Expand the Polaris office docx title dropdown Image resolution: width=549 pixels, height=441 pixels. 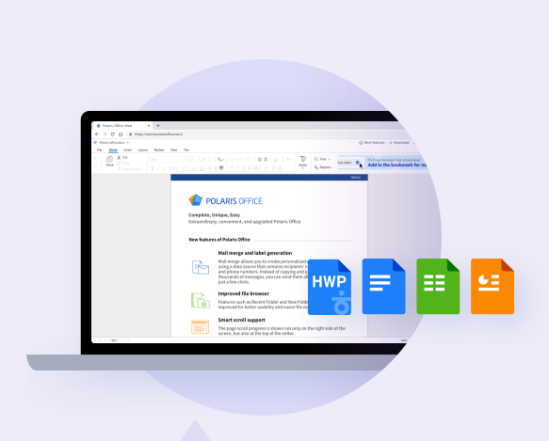(127, 143)
